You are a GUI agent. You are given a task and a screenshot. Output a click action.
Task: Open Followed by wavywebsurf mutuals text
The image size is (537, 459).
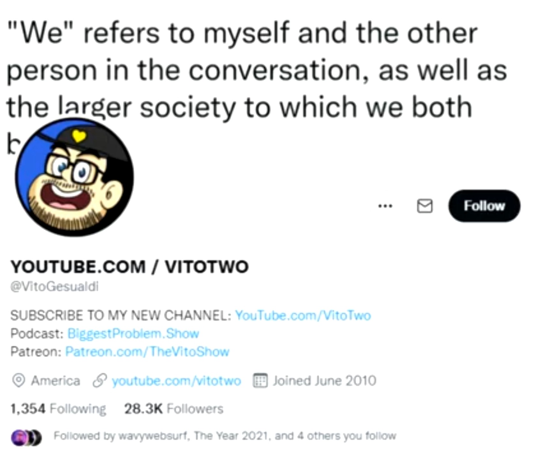[225, 436]
